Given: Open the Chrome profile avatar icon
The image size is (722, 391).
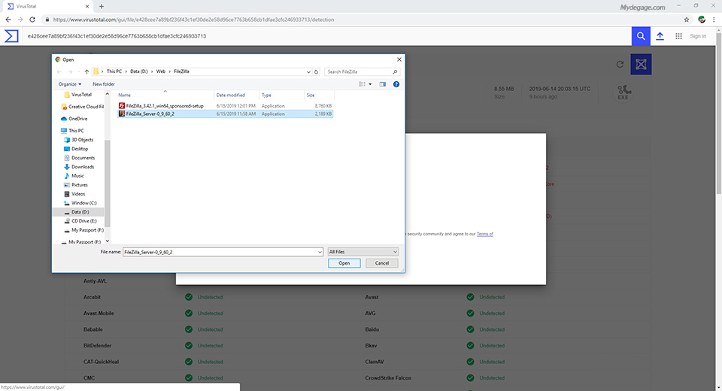Looking at the screenshot, I should (702, 20).
